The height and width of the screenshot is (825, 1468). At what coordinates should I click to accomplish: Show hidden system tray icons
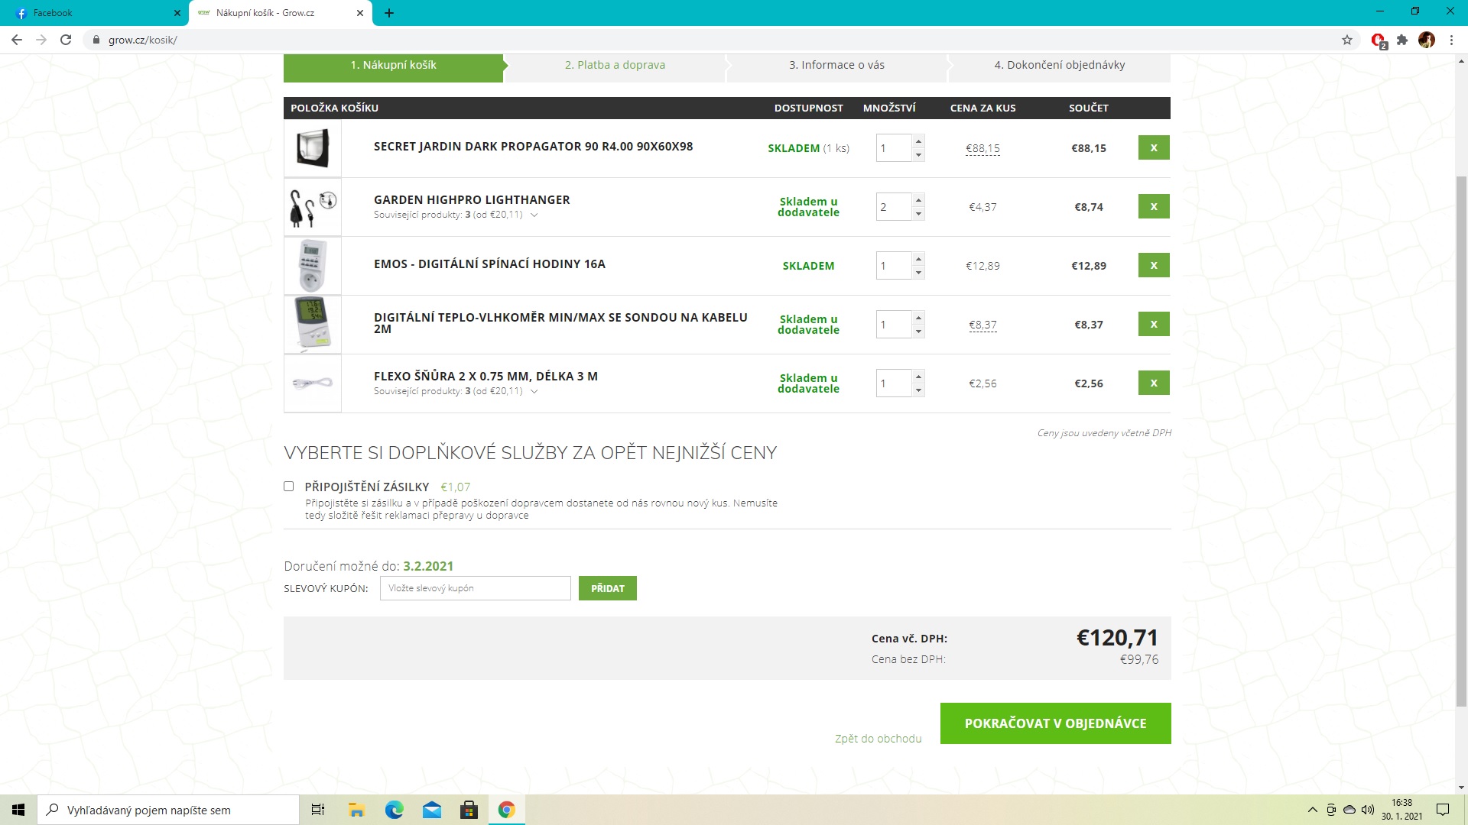click(1312, 810)
